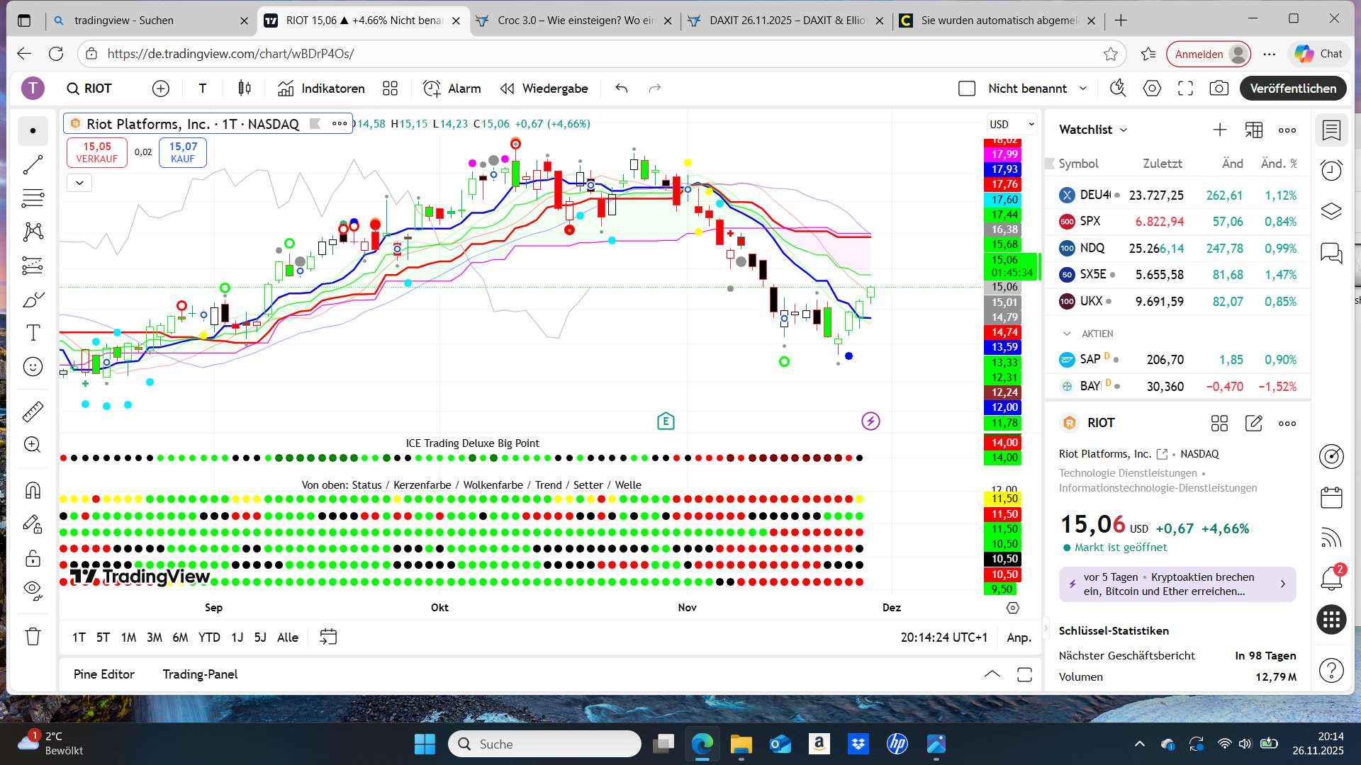Click the Nicht benannt layout checkbox
1361x765 pixels.
967,89
